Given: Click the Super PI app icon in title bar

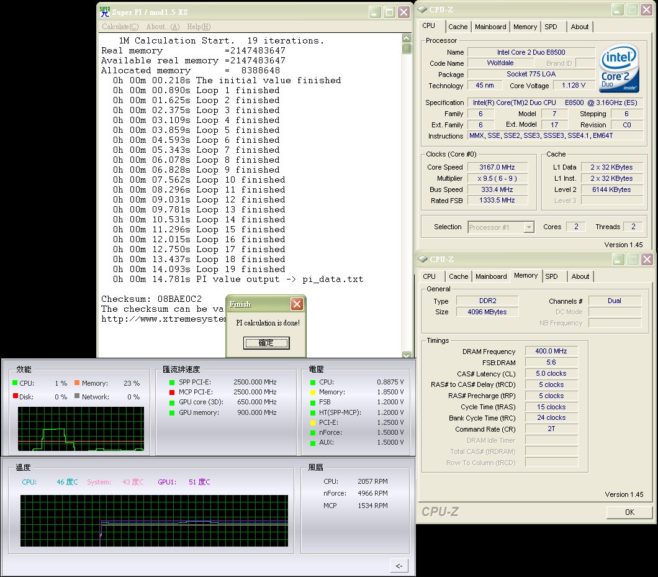Looking at the screenshot, I should coord(105,12).
